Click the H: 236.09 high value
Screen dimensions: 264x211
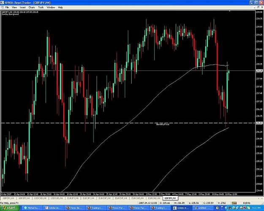click(179, 203)
